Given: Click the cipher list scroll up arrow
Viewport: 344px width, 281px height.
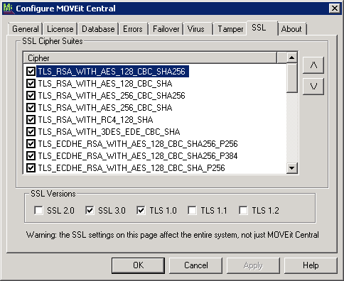Looking at the screenshot, I should point(292,57).
